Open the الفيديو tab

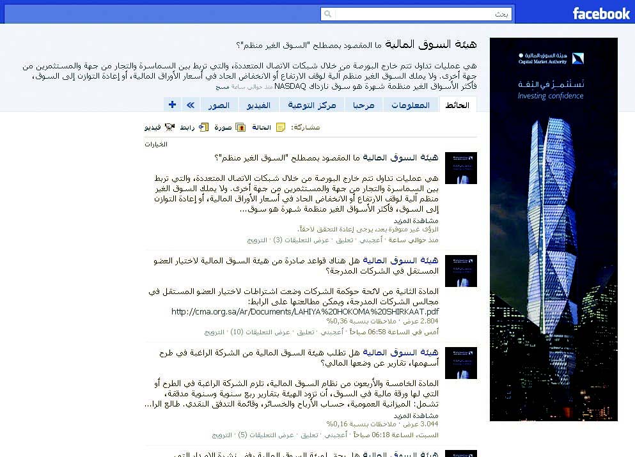(x=258, y=104)
